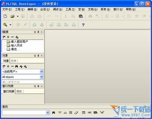Click the Cut scissors toolbar icon

click(x=66, y=16)
